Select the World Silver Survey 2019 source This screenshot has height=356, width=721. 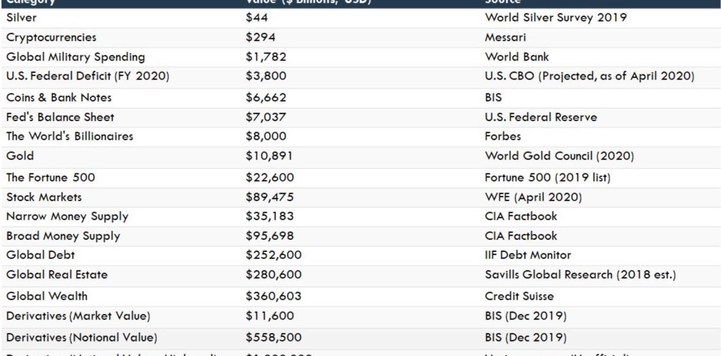coord(555,18)
